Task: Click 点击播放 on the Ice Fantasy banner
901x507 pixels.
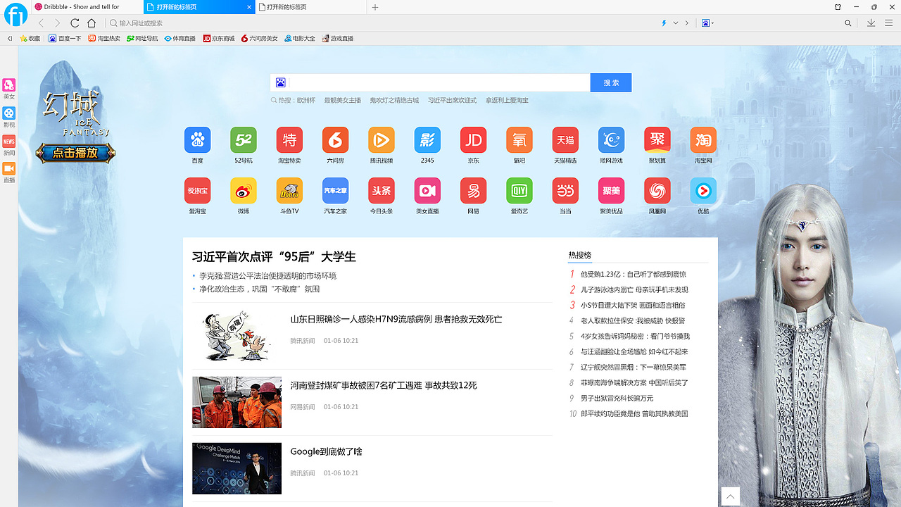Action: 75,153
